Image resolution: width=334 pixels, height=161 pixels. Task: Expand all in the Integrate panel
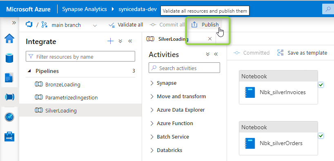(120, 41)
